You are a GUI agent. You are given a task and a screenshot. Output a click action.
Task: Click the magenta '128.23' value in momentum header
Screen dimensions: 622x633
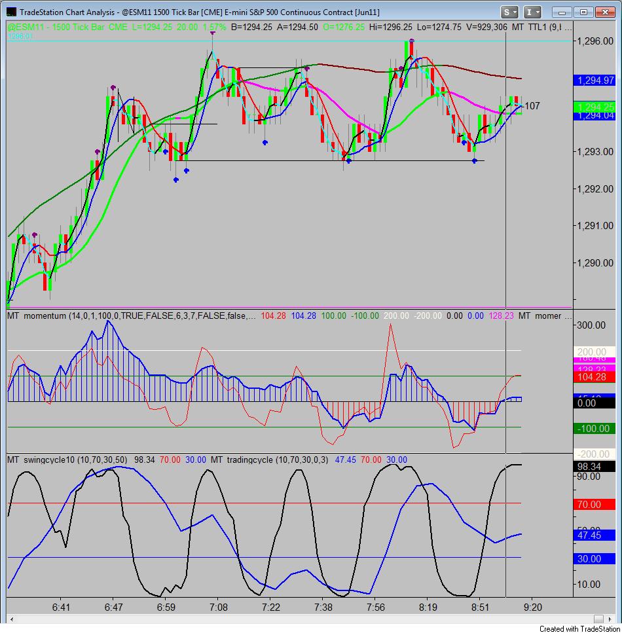pos(501,316)
